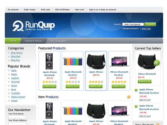This screenshot has height=125, width=167.
Task: Select the Home tab
Action: pos(13,41)
